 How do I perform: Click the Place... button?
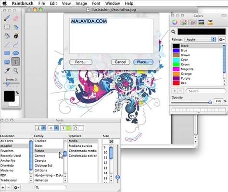(143, 62)
